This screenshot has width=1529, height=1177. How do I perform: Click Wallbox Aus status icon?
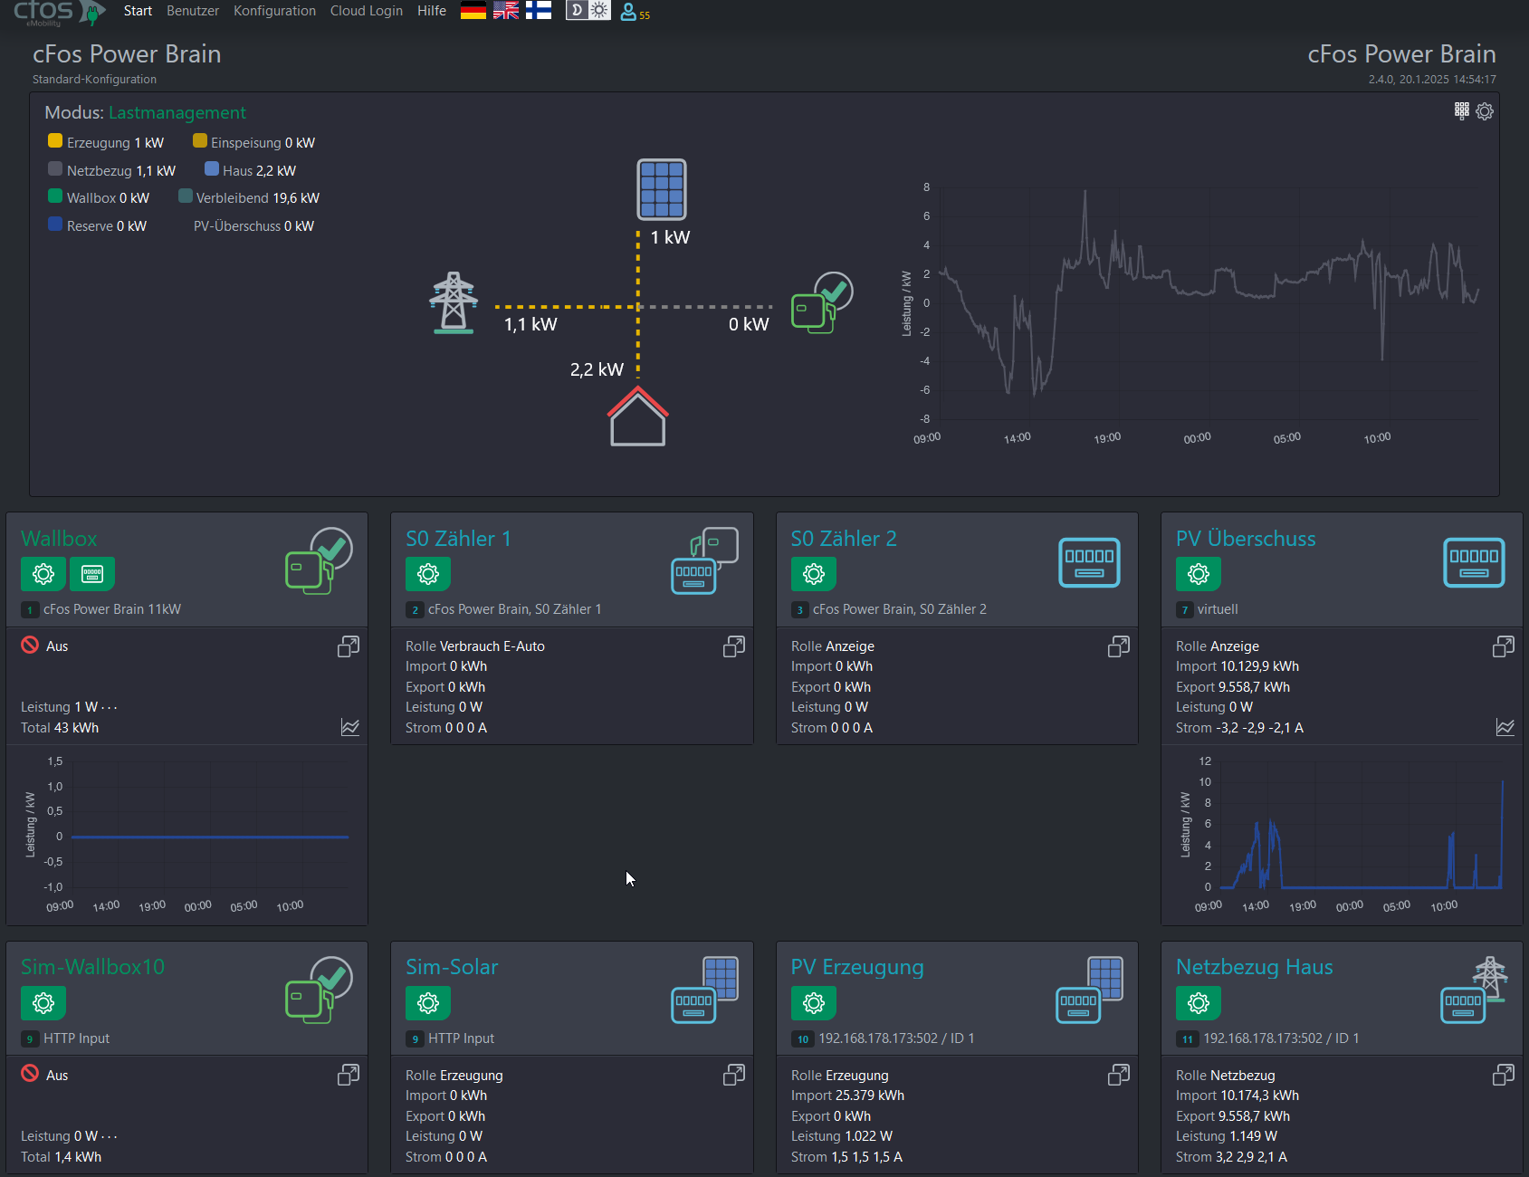30,645
